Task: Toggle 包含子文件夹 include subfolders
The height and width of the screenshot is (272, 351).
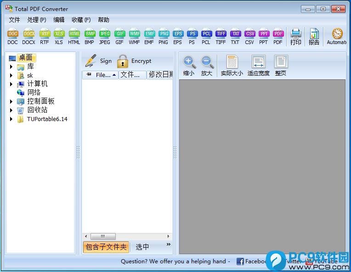Action: click(106, 247)
